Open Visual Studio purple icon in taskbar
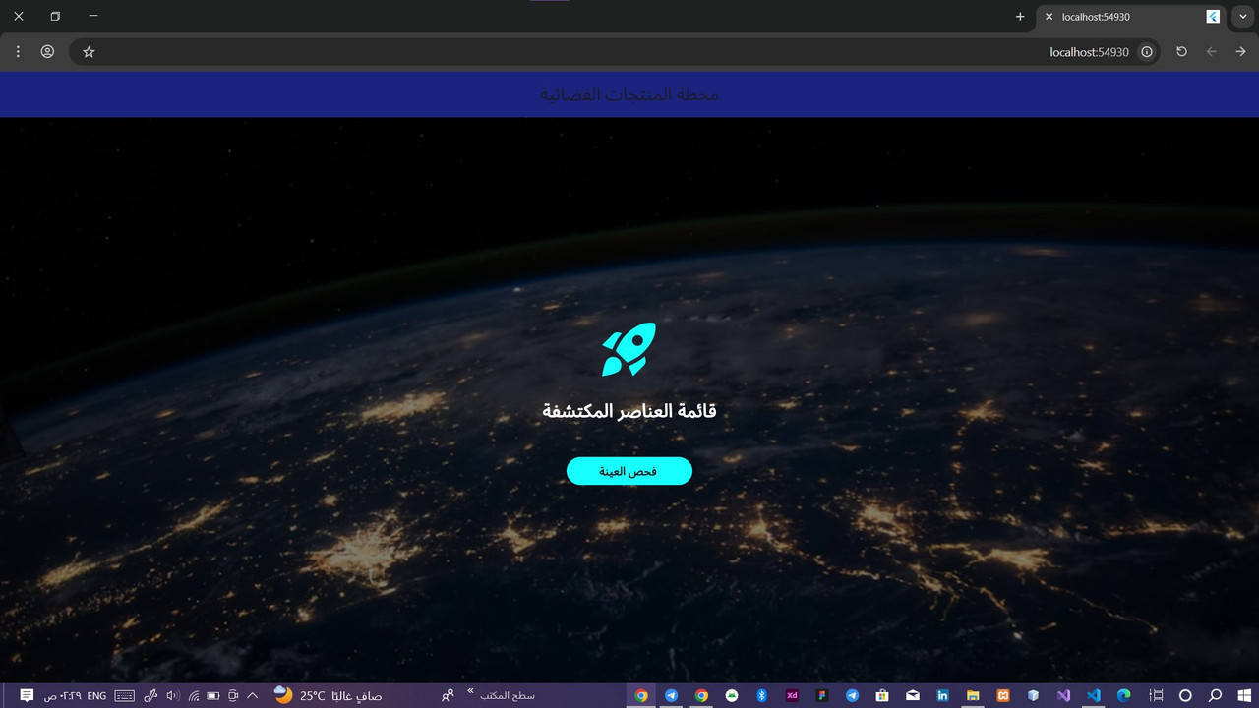 coord(1063,695)
